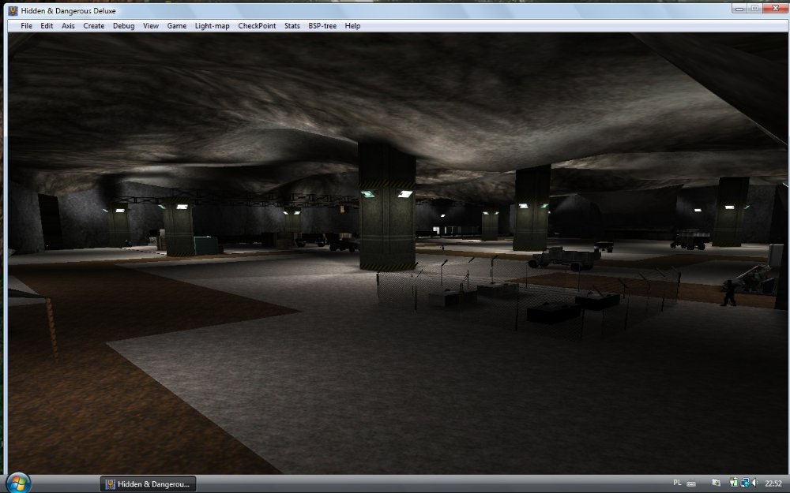Screen dimensions: 790x493
Task: Click the camera tray icon
Action: pos(716,483)
